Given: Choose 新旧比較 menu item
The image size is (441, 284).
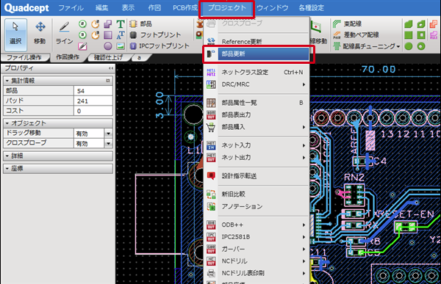Looking at the screenshot, I should 257,194.
